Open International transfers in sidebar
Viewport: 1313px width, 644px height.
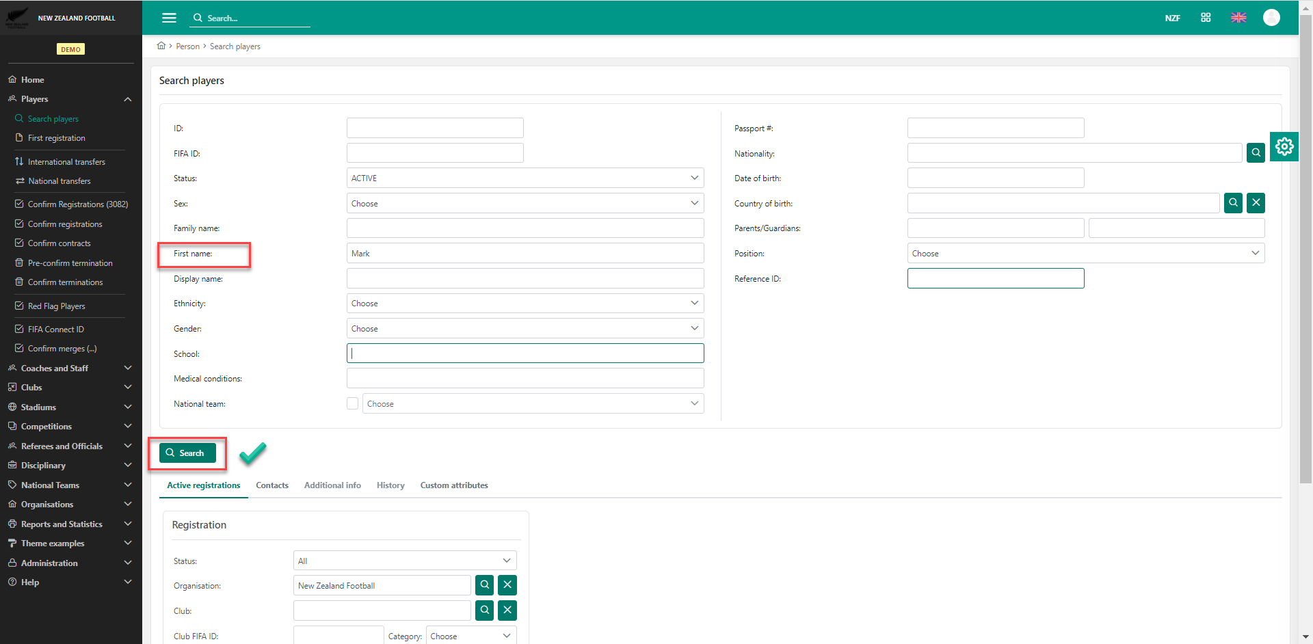66,162
